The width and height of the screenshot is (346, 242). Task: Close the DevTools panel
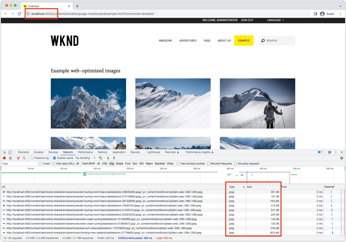coord(341,152)
